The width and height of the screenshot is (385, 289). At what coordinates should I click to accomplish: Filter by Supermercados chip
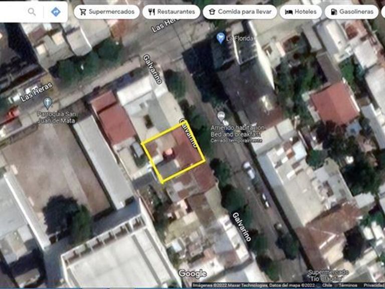pyautogui.click(x=107, y=12)
